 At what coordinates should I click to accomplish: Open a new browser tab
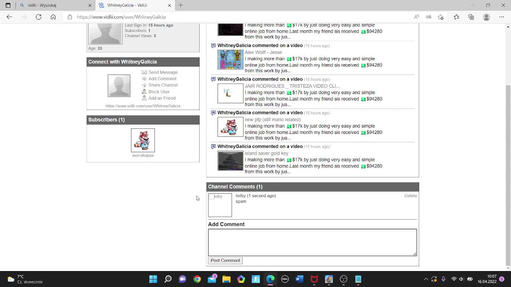click(181, 5)
